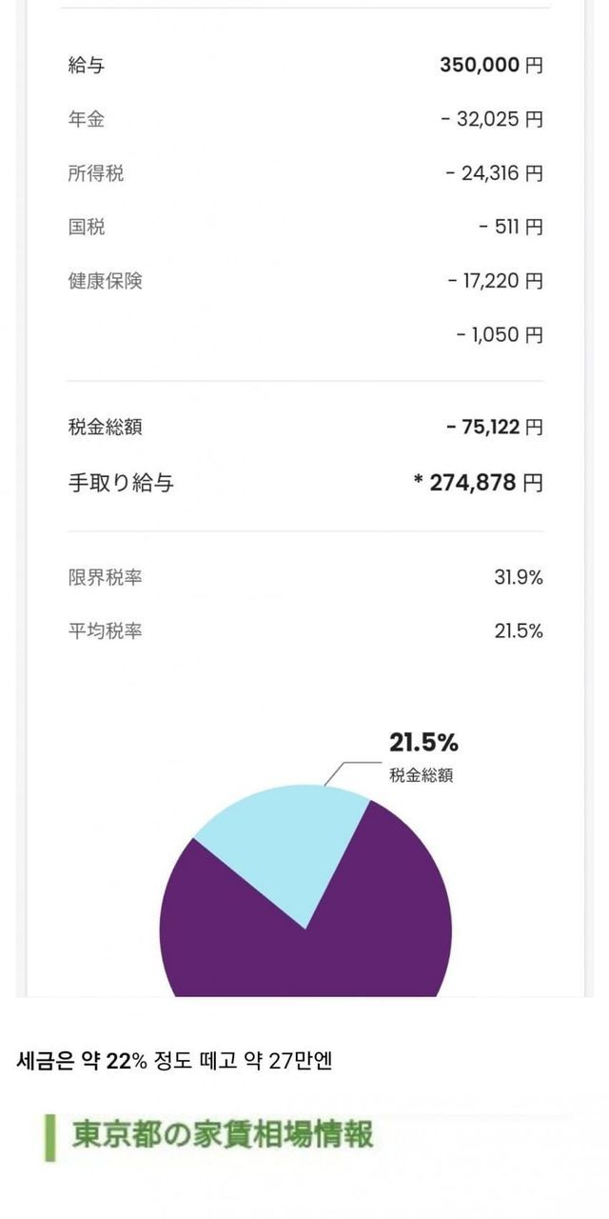The image size is (609, 1219).
Task: Click the 国税 national tax label
Action: 87,228
